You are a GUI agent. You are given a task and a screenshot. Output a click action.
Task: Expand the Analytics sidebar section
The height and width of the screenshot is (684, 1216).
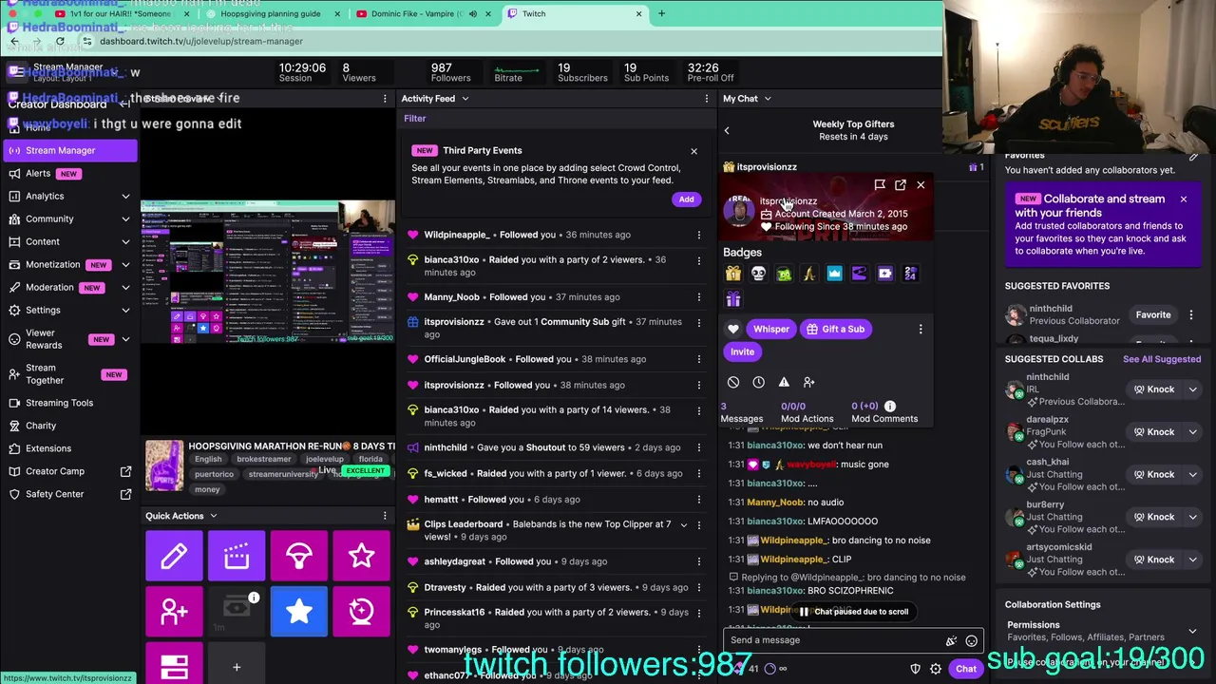125,196
